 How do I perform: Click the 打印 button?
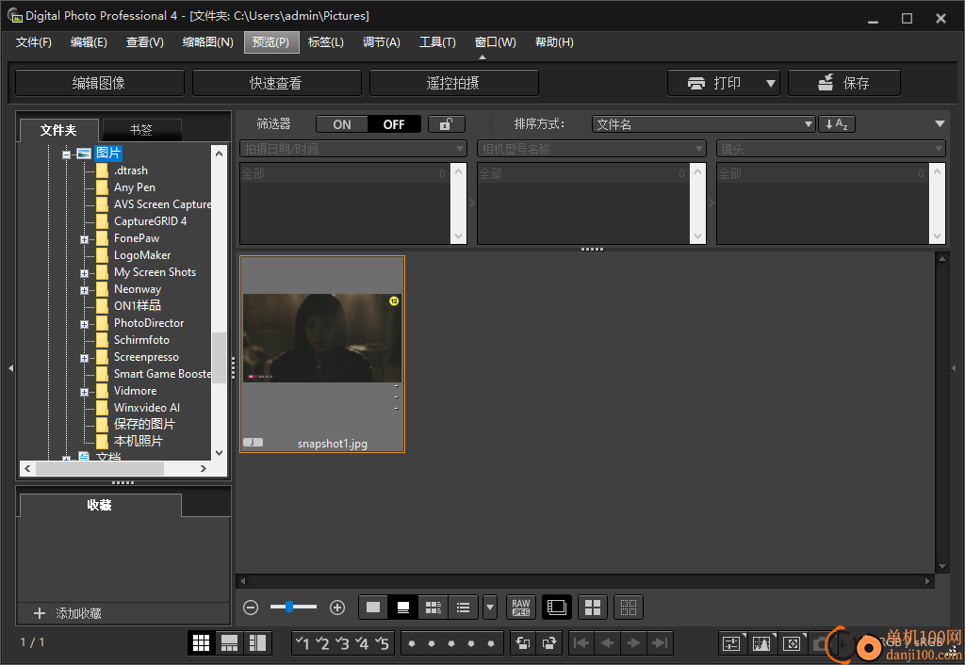[715, 83]
